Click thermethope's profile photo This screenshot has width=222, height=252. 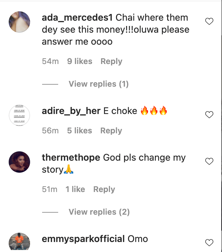pyautogui.click(x=19, y=162)
